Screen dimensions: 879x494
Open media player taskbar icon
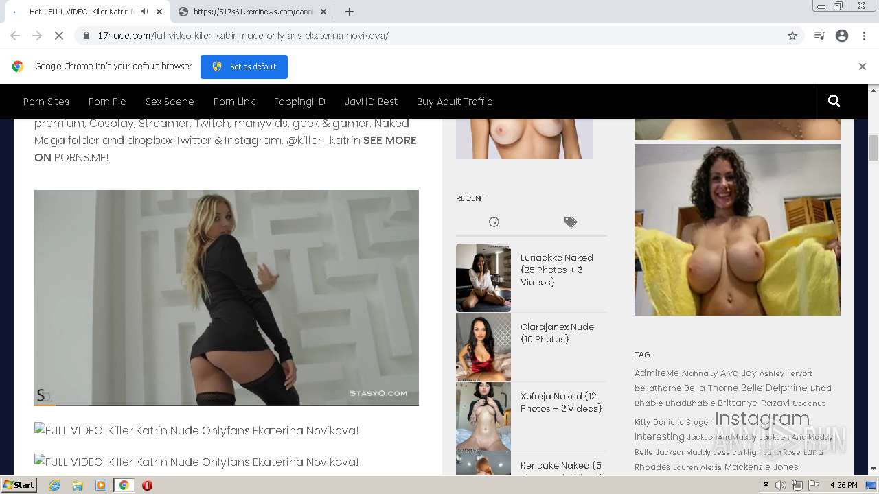(101, 485)
